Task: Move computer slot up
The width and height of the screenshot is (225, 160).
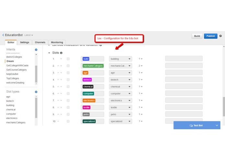Action: [58, 94]
